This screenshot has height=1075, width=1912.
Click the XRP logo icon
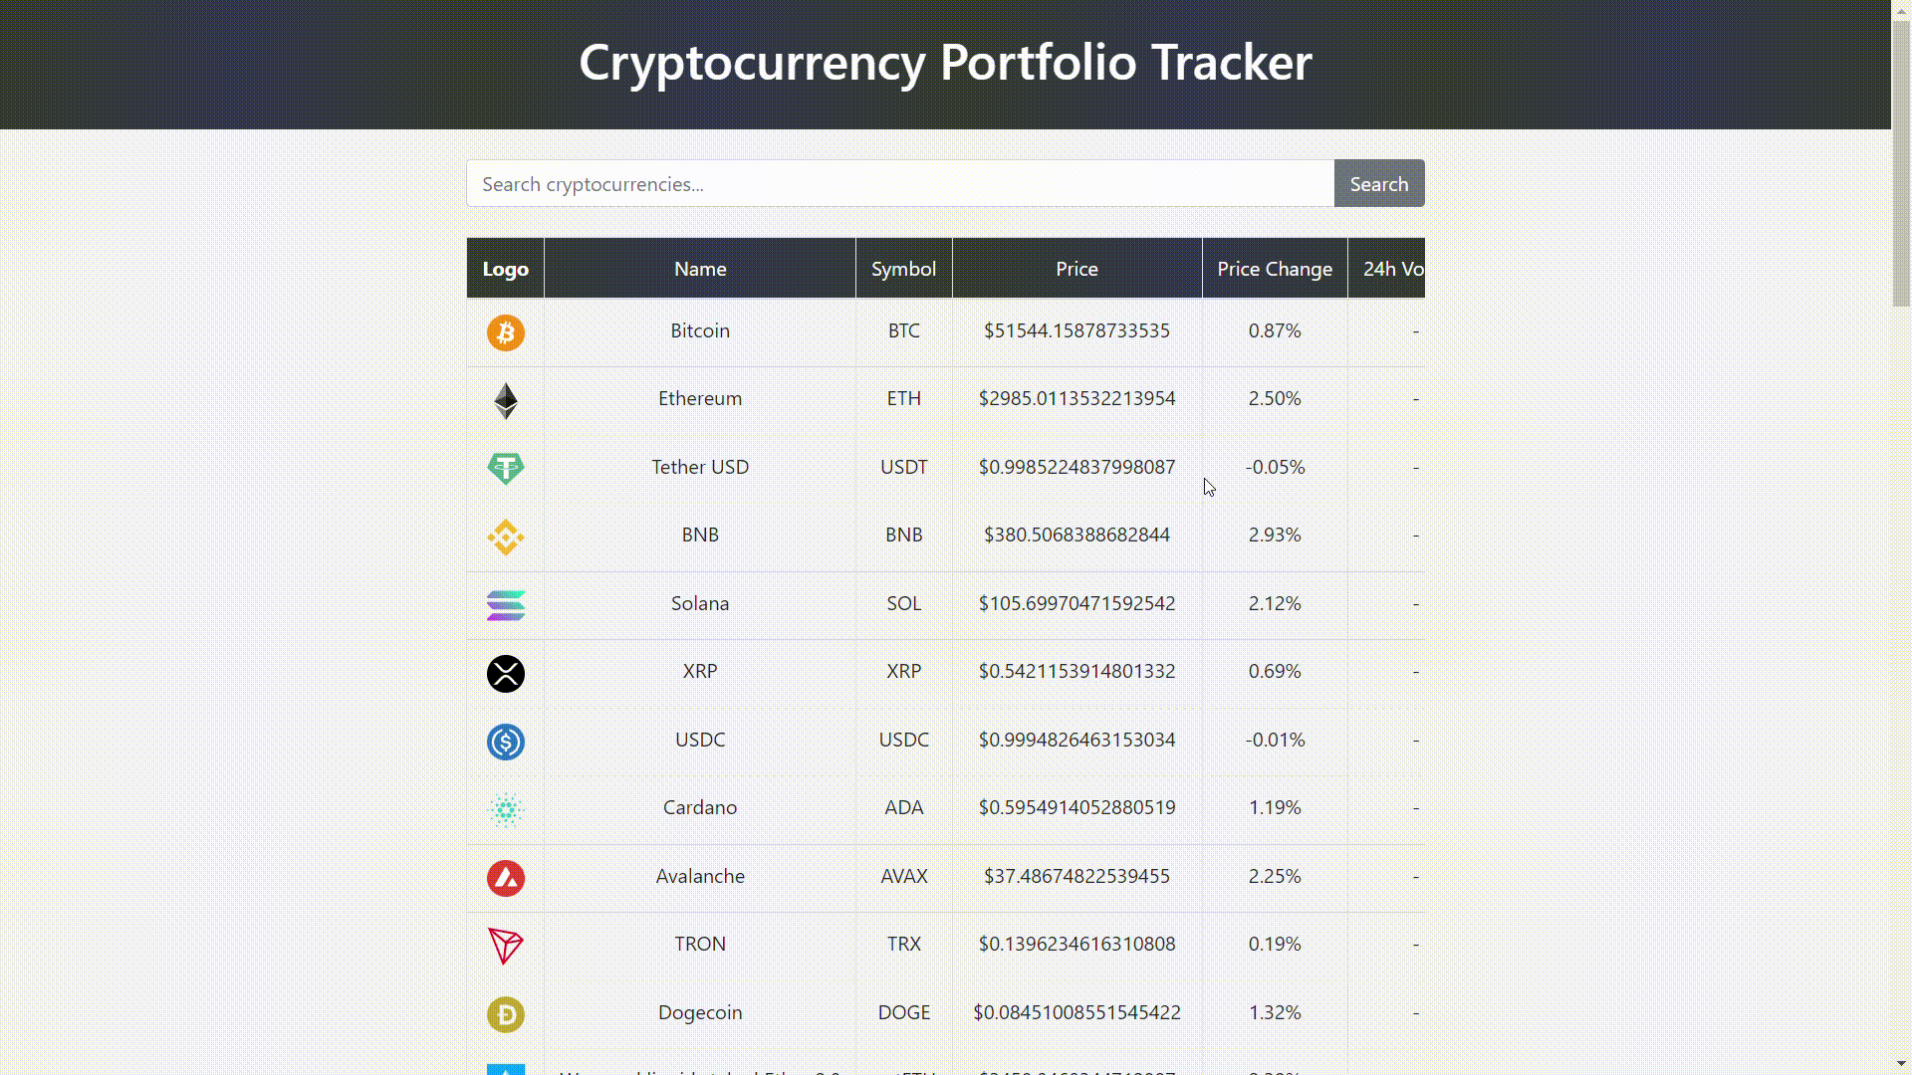tap(505, 674)
